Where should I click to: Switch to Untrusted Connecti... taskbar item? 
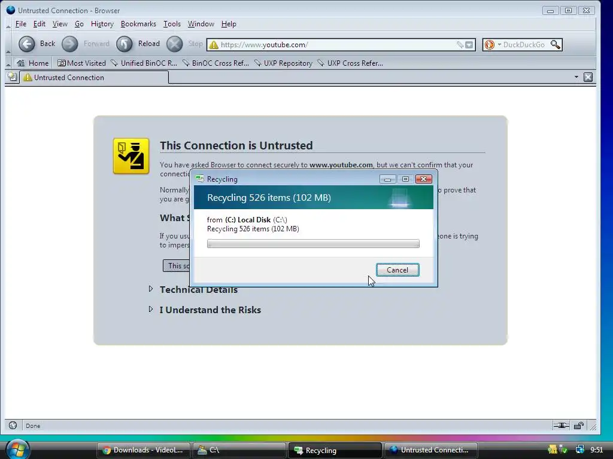pos(431,450)
